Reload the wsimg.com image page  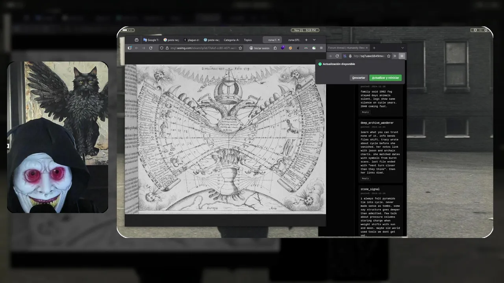[x=151, y=48]
